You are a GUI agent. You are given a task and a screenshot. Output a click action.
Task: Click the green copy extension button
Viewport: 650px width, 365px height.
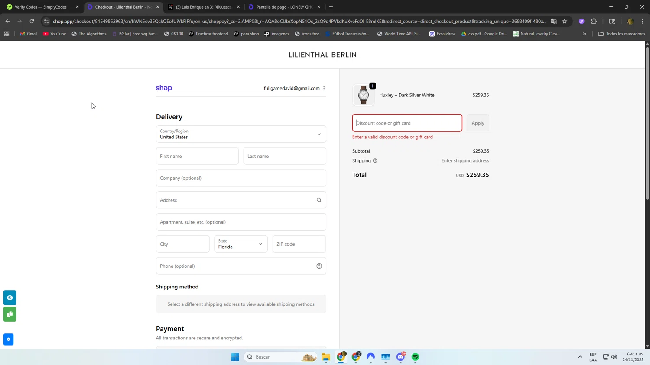(10, 314)
